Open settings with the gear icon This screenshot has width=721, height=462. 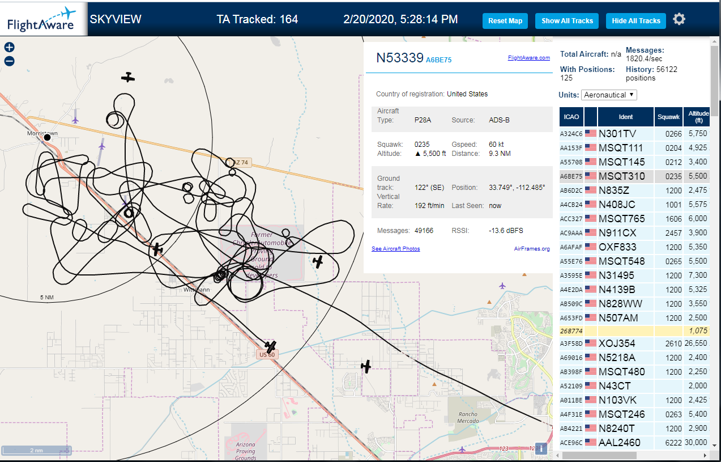[x=679, y=19]
